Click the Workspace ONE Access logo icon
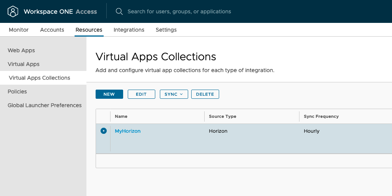This screenshot has height=196, width=392. click(x=13, y=11)
